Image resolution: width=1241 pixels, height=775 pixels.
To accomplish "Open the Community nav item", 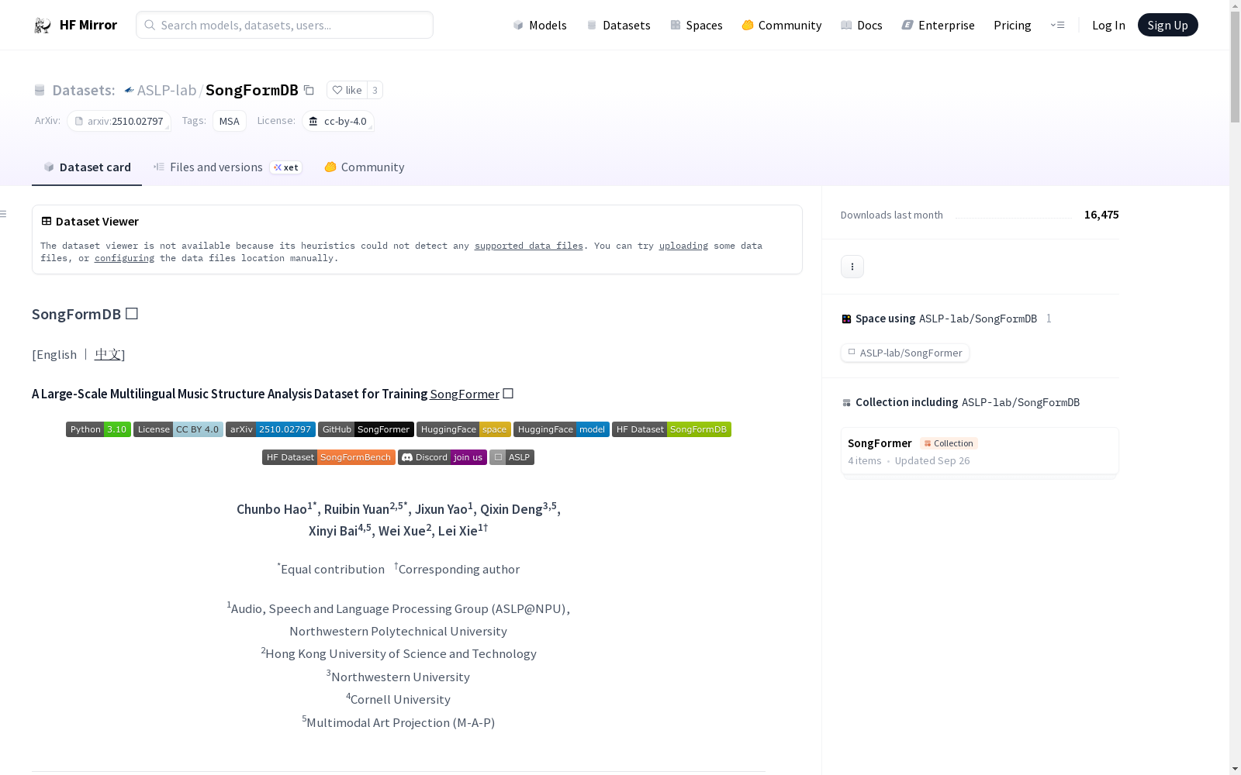I will (782, 25).
